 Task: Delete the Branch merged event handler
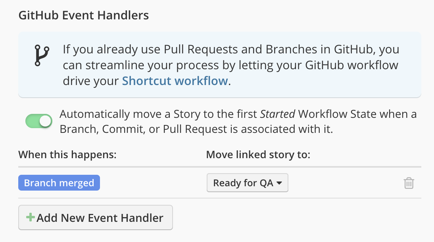pyautogui.click(x=409, y=183)
